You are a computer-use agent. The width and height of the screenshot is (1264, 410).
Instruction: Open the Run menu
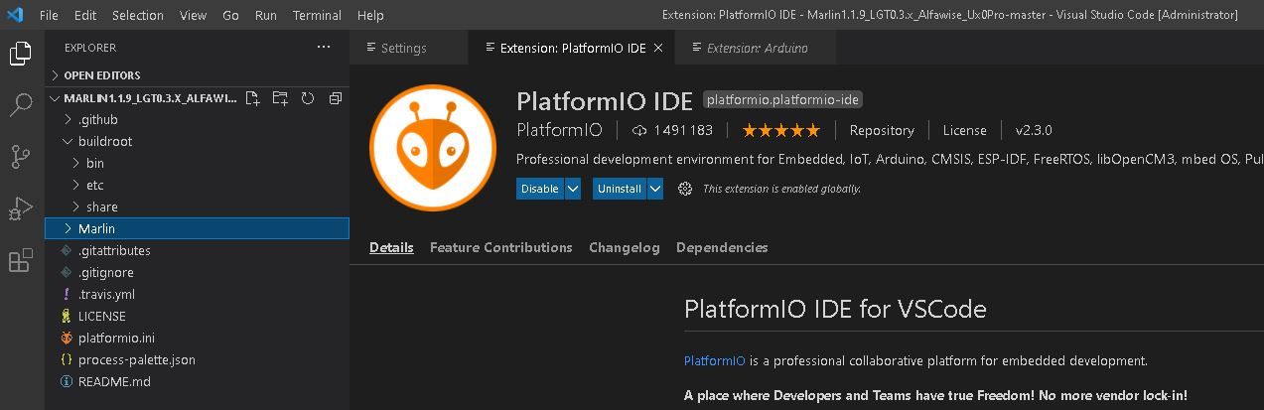266,15
